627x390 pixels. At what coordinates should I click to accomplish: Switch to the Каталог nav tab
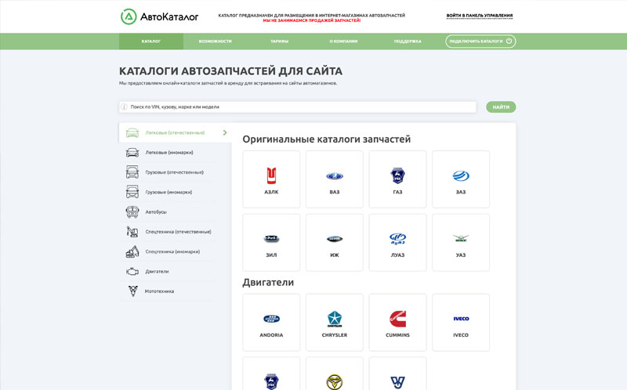pyautogui.click(x=151, y=42)
